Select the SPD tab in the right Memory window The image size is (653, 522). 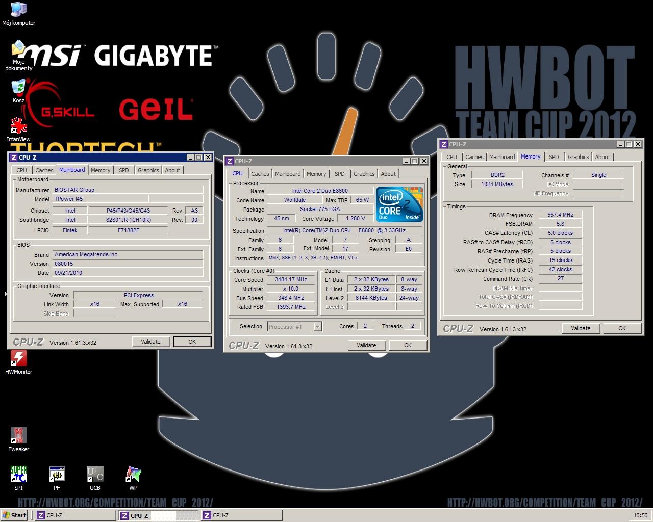pyautogui.click(x=554, y=157)
